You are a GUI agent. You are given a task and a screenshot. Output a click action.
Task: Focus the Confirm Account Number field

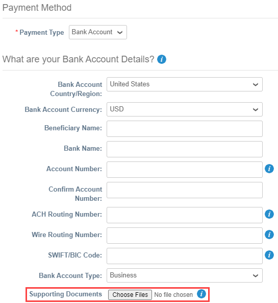coord(185,190)
